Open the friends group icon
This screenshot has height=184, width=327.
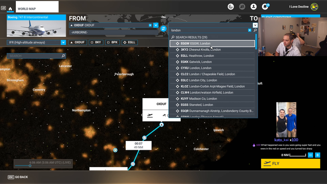coord(242,7)
